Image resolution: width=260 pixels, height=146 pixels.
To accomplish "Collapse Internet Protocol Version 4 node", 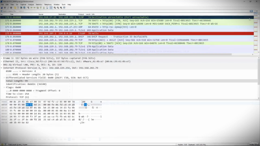I will pyautogui.click(x=2, y=68).
